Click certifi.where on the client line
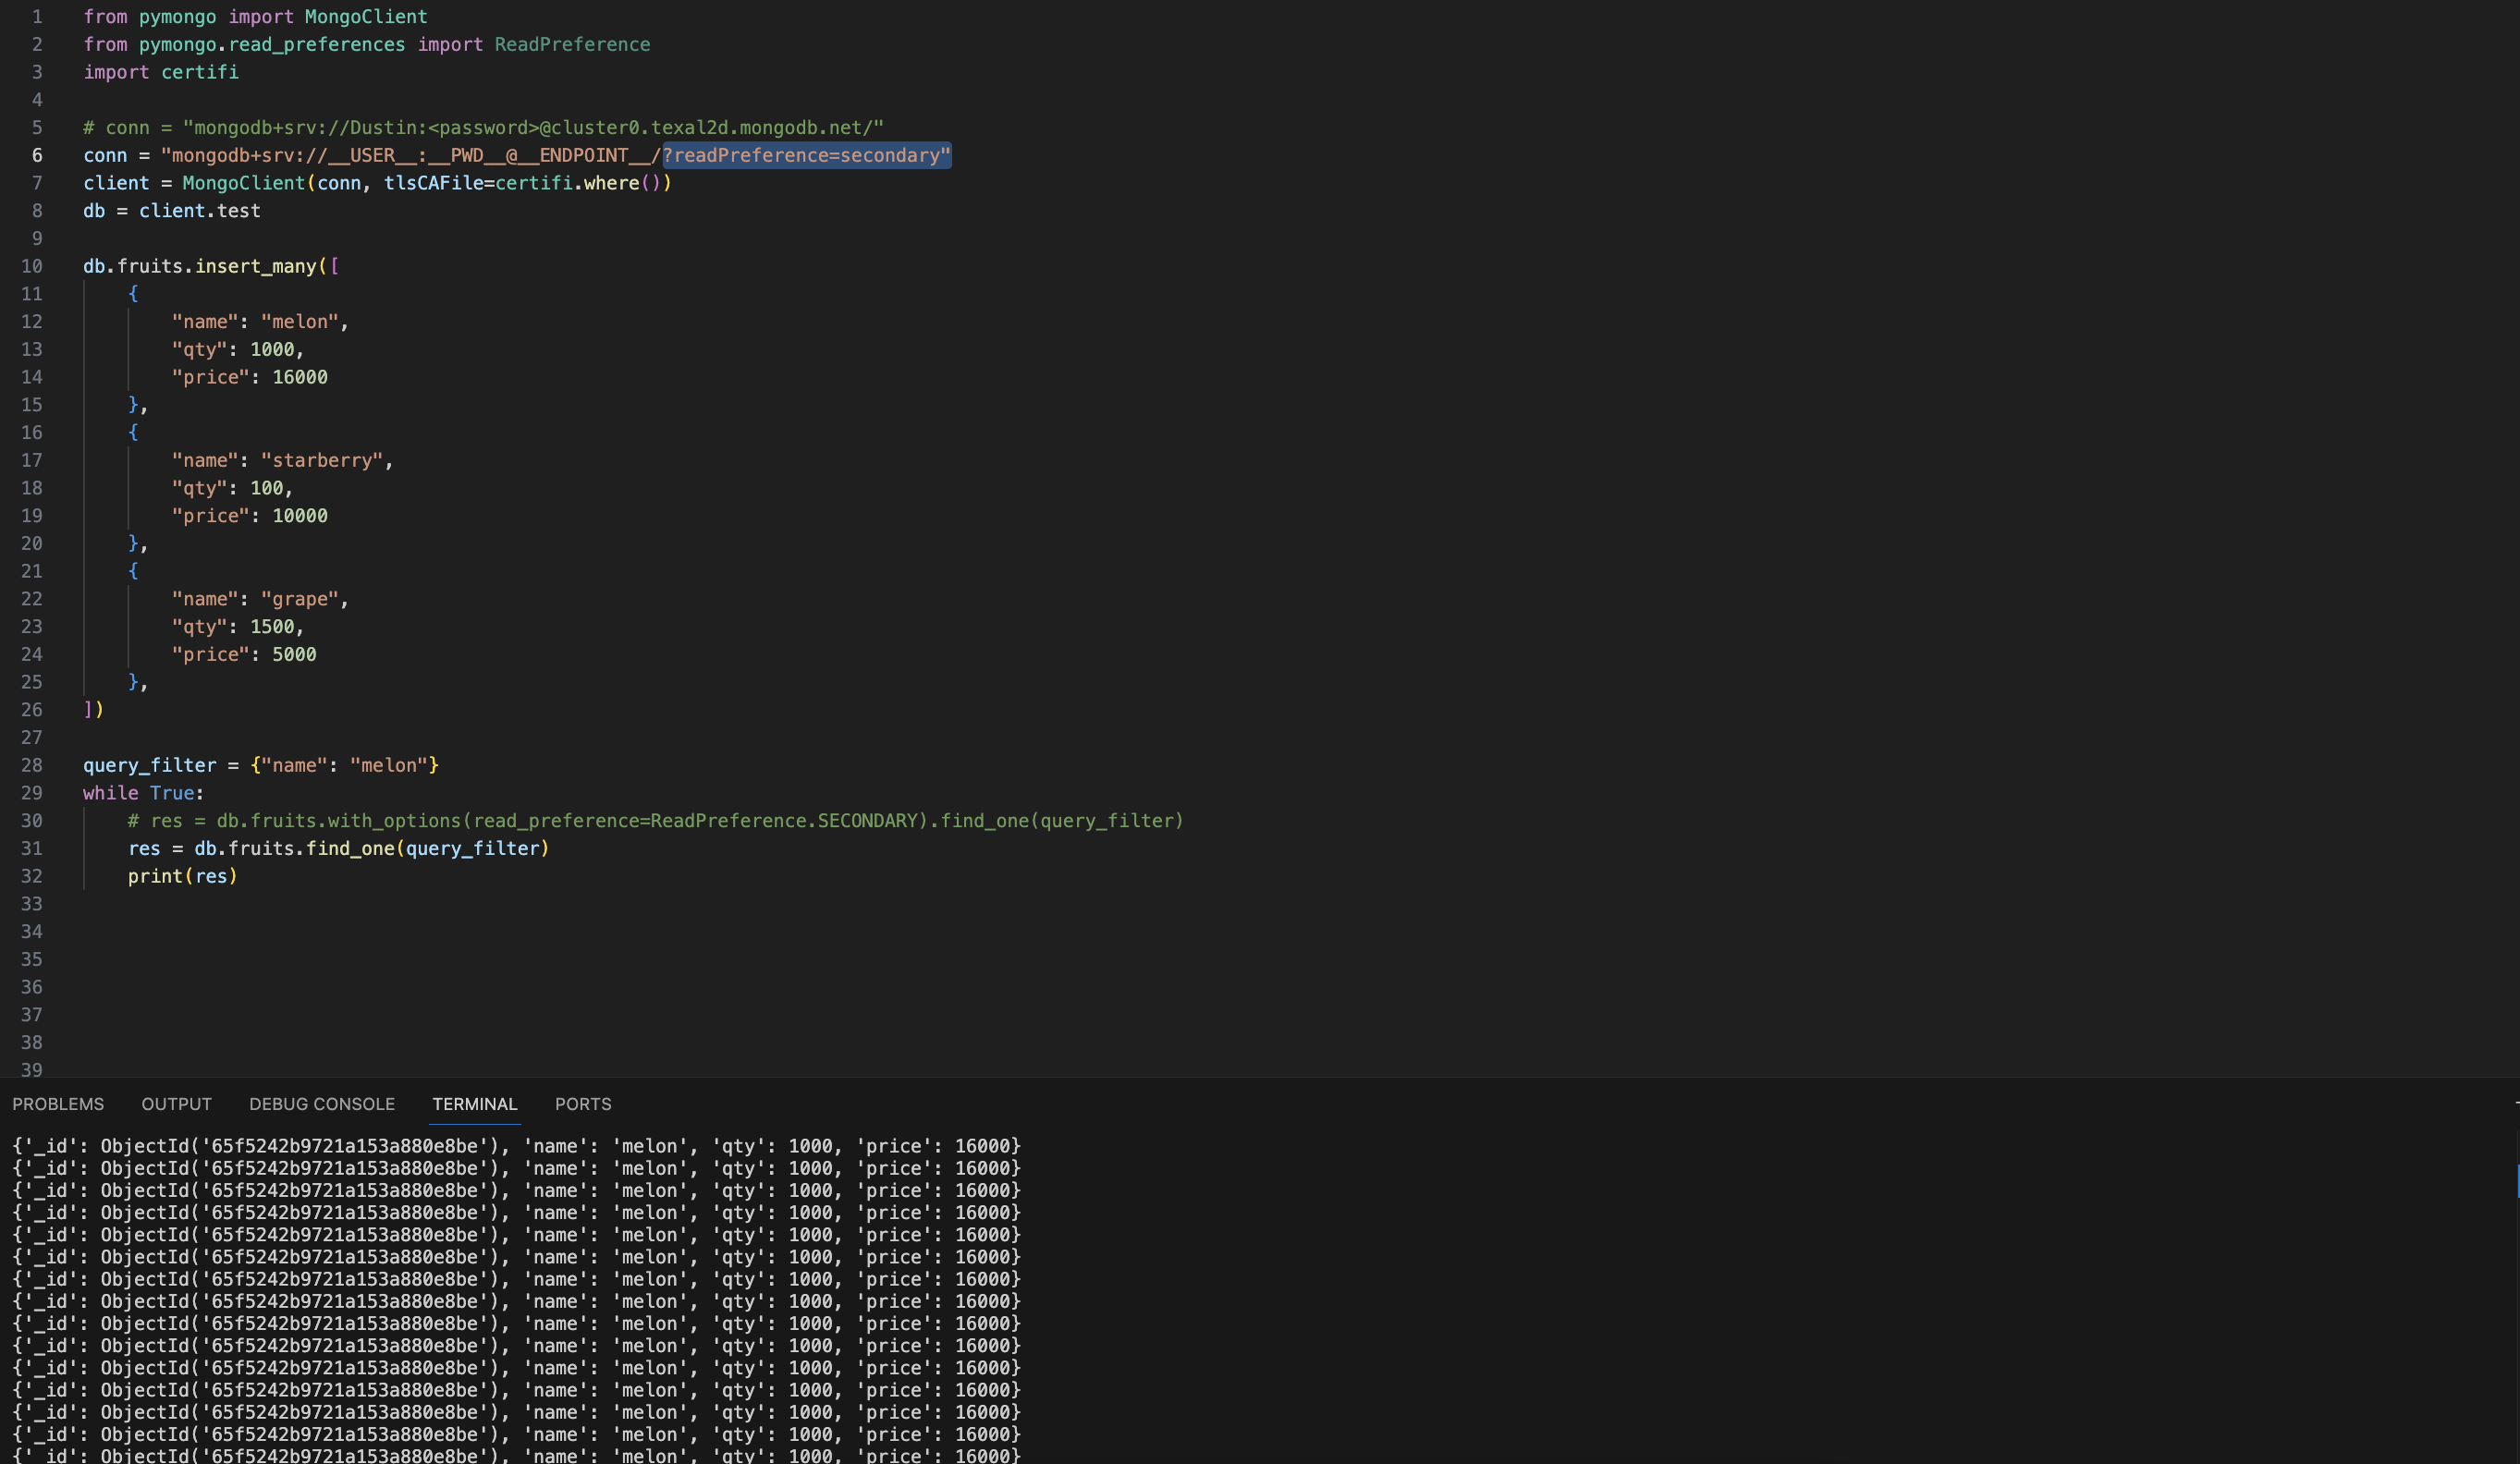 567,183
